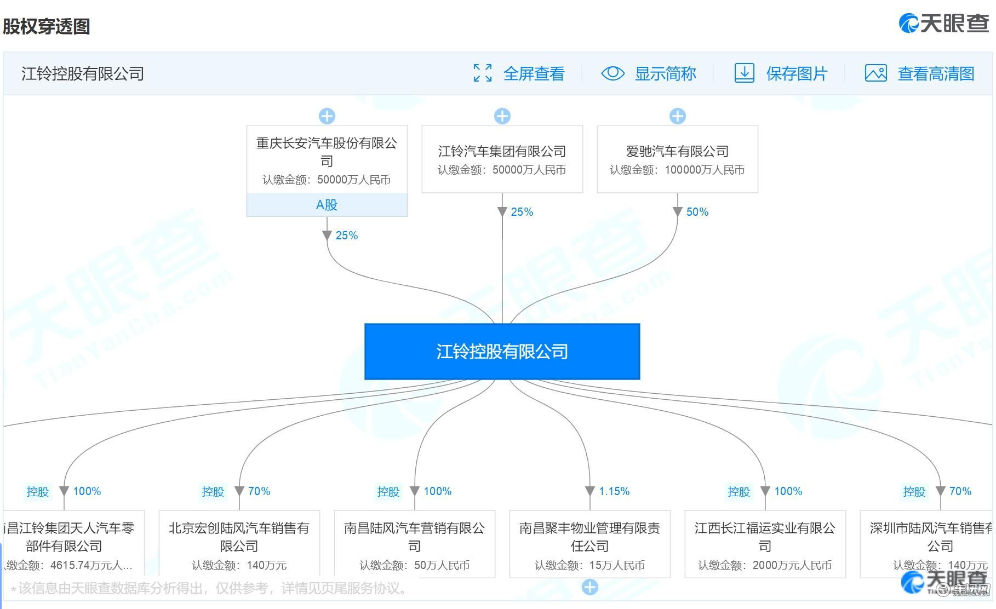
Task: Click the A股 tag under 重庆长安
Action: point(327,205)
